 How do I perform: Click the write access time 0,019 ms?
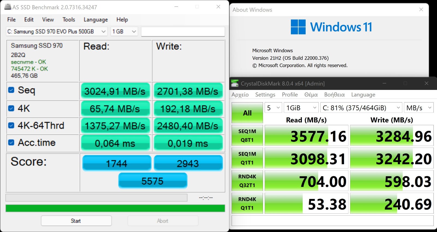(x=188, y=143)
